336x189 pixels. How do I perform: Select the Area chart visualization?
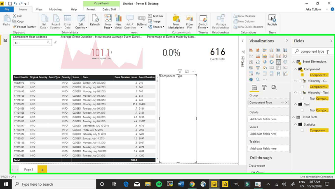(258, 56)
